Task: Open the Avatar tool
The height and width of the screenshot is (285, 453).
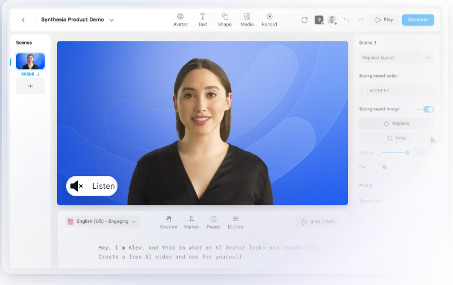Action: pos(180,20)
